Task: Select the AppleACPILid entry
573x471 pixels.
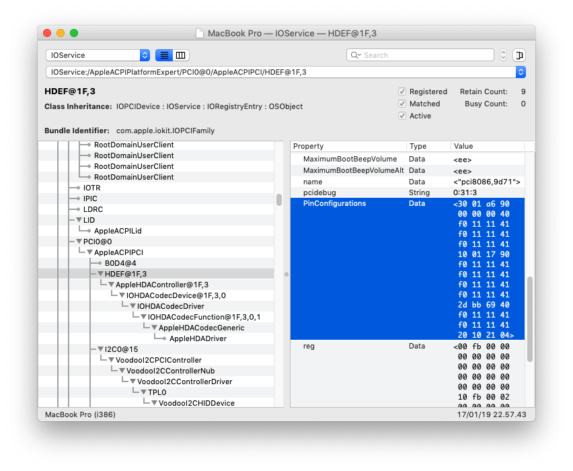Action: tap(118, 231)
